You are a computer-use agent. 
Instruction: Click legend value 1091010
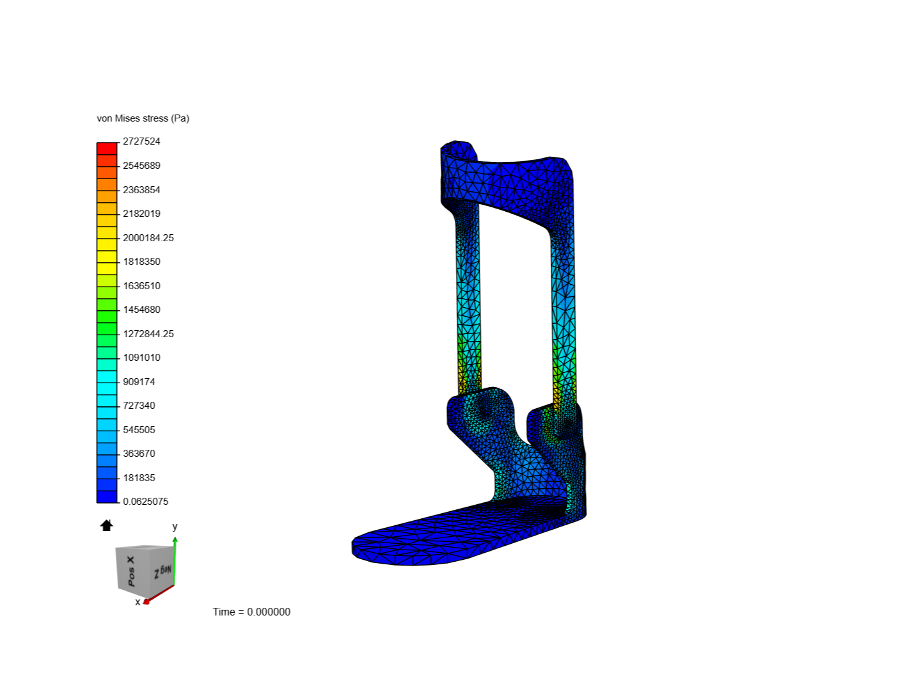point(141,358)
